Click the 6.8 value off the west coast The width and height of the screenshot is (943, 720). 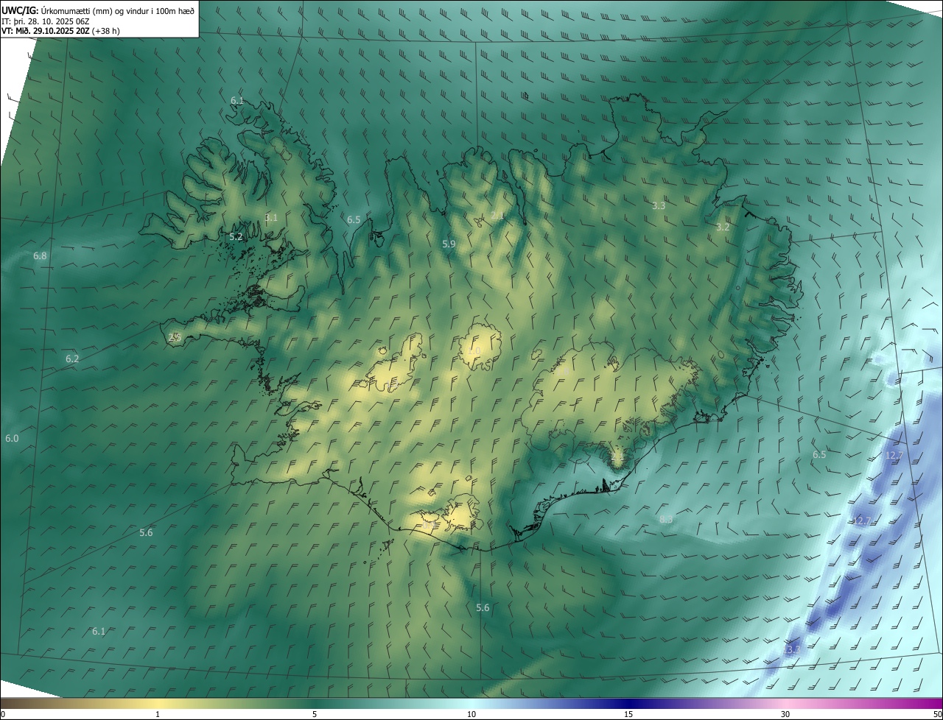pyautogui.click(x=40, y=256)
